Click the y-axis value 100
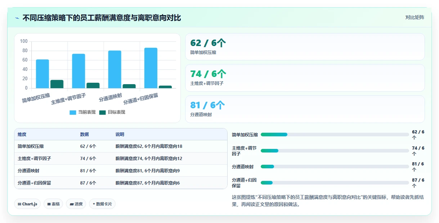Viewport: 439px width, 223px height. click(24, 41)
